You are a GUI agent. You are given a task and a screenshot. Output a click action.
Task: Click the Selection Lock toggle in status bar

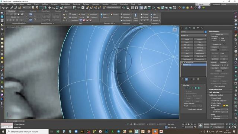click(x=131, y=124)
